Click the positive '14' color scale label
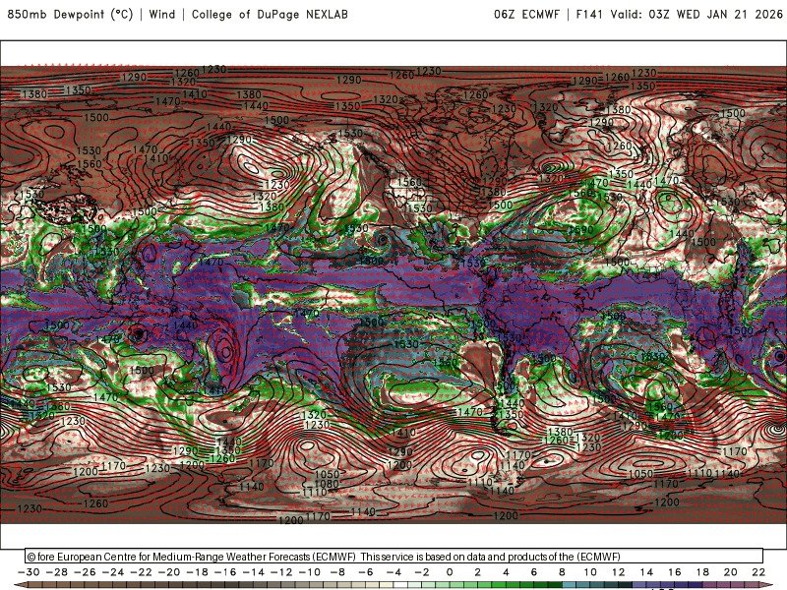The image size is (787, 590). click(x=646, y=572)
